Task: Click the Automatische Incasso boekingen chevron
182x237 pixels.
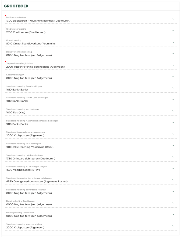Action: click(173, 123)
